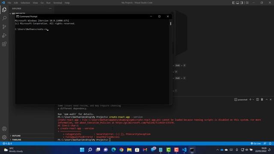Open Microsoft Store from the taskbar
This screenshot has width=274, height=154.
pyautogui.click(x=137, y=150)
